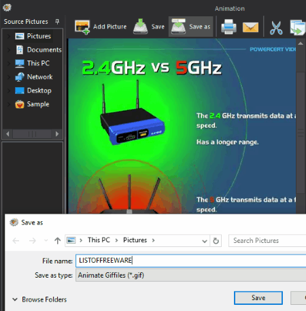Viewport: 306px width, 311px height.
Task: Open the Save as type dropdown
Action: coord(191,275)
